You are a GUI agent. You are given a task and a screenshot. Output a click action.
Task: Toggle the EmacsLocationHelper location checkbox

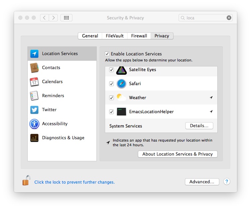(111, 112)
